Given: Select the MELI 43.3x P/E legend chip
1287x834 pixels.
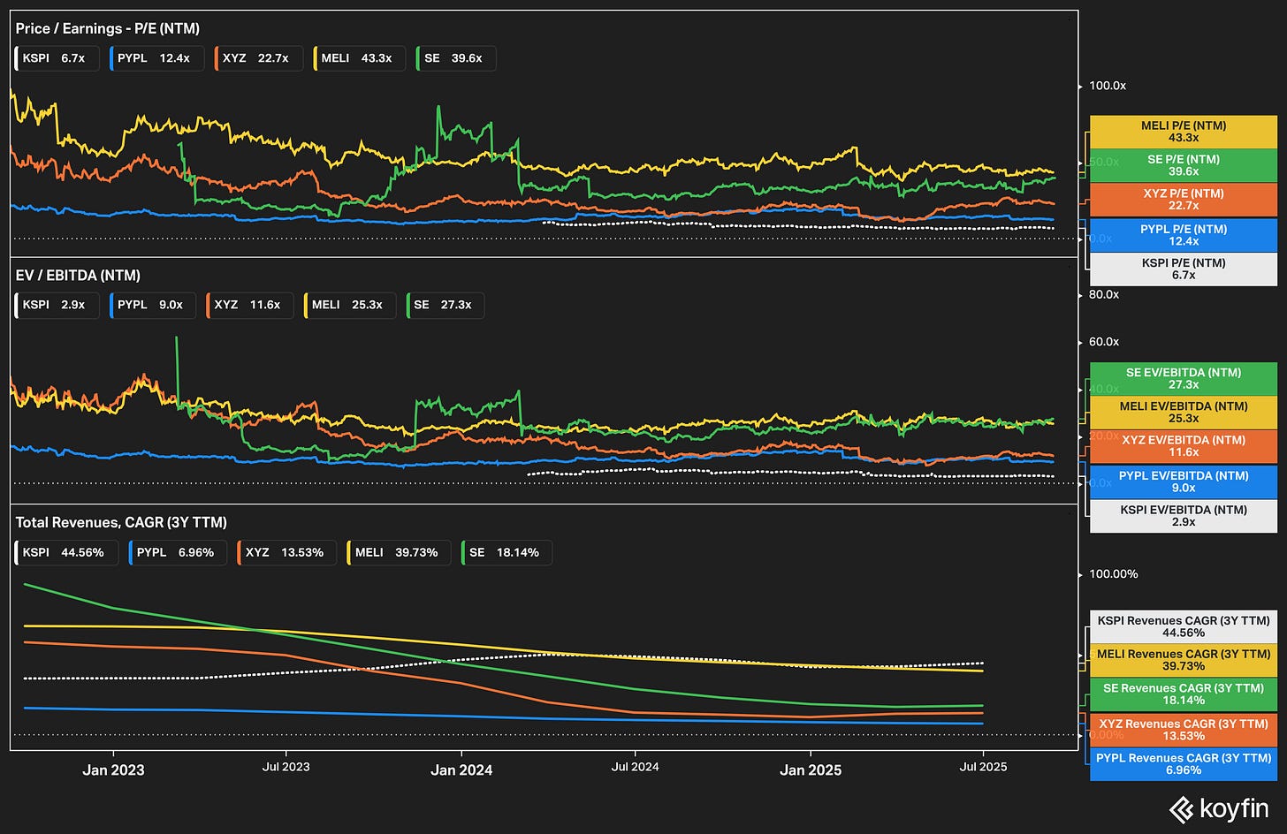Looking at the screenshot, I should point(359,58).
